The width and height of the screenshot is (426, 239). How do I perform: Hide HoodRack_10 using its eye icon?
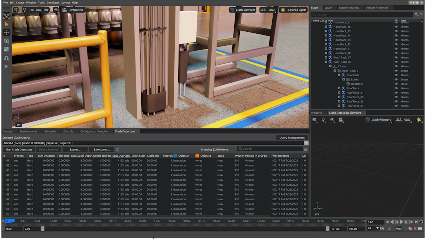tap(396, 53)
